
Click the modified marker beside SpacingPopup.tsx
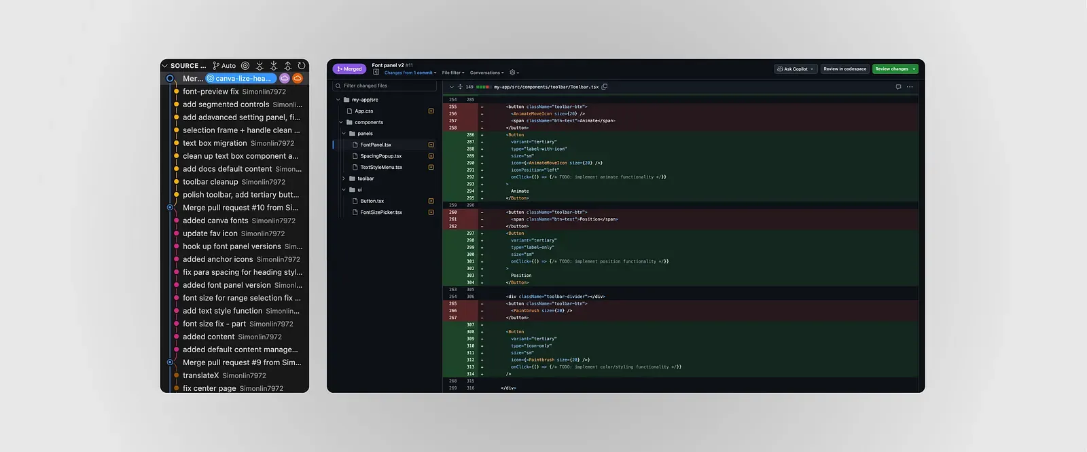(431, 156)
